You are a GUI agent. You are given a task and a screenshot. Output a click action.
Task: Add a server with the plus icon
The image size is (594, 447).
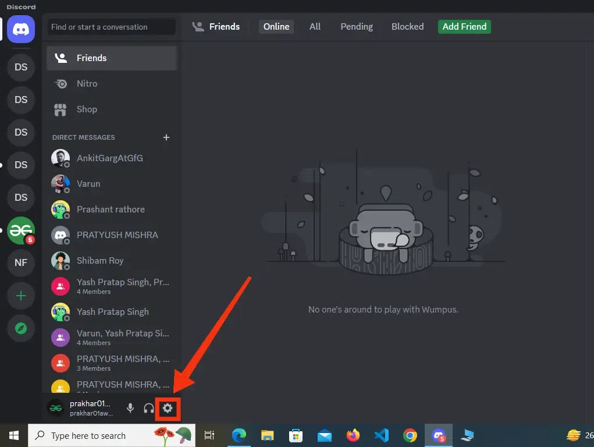[x=21, y=296]
